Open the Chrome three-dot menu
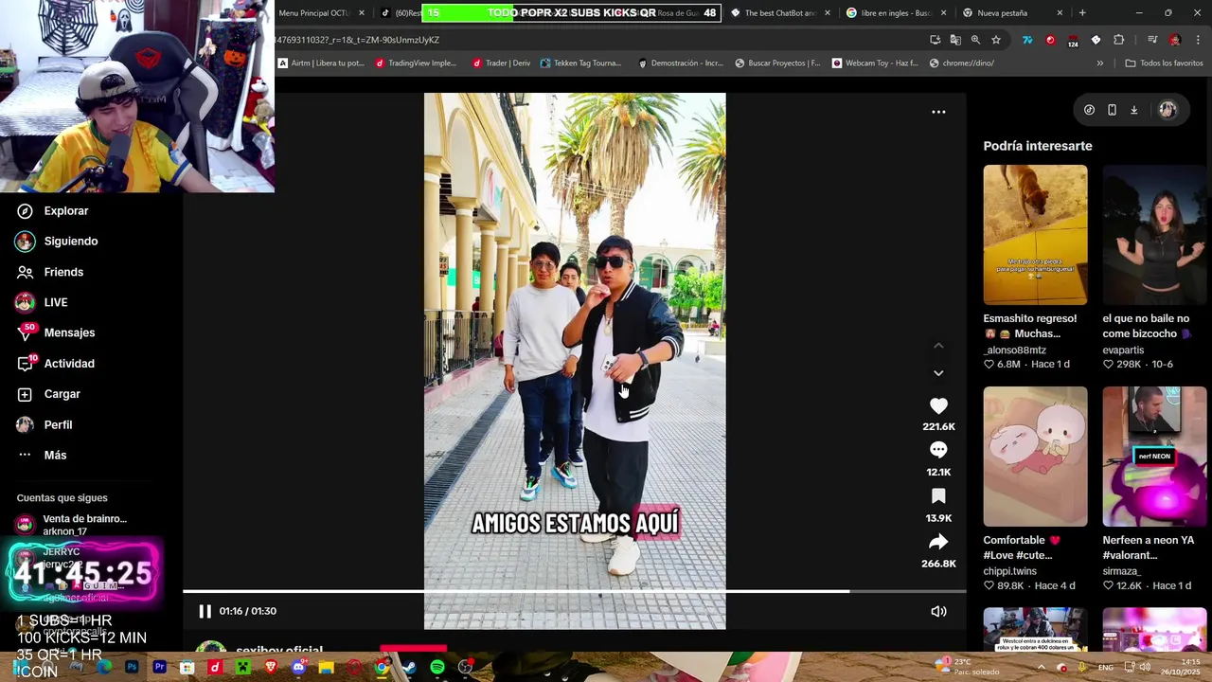 point(1199,40)
